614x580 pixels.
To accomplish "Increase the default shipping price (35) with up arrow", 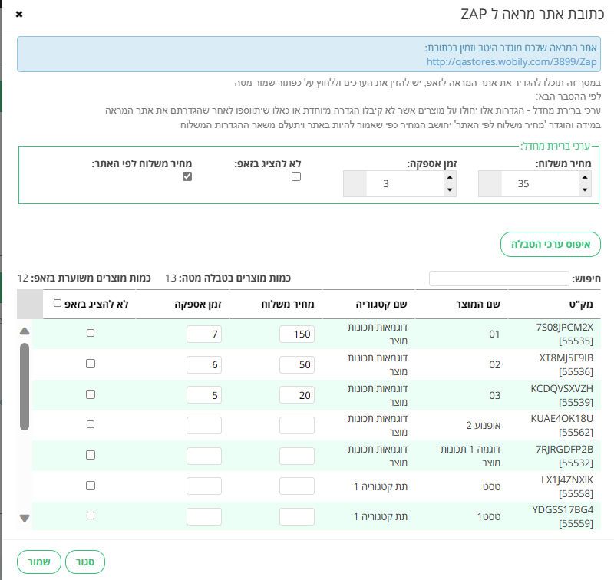I will (x=585, y=177).
